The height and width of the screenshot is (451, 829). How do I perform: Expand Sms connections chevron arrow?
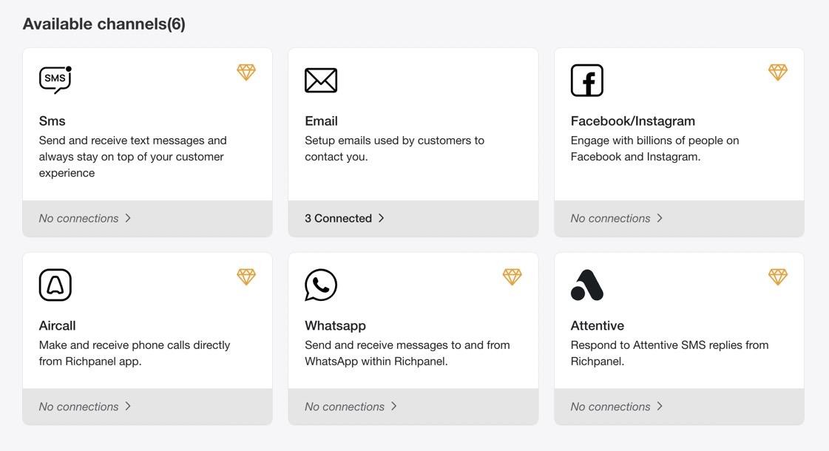pos(128,218)
